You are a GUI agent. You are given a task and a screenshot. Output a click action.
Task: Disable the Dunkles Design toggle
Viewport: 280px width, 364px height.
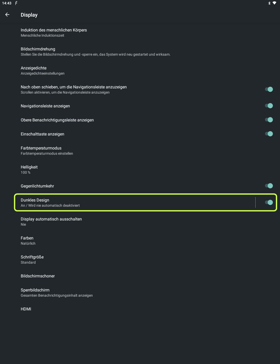(x=269, y=203)
